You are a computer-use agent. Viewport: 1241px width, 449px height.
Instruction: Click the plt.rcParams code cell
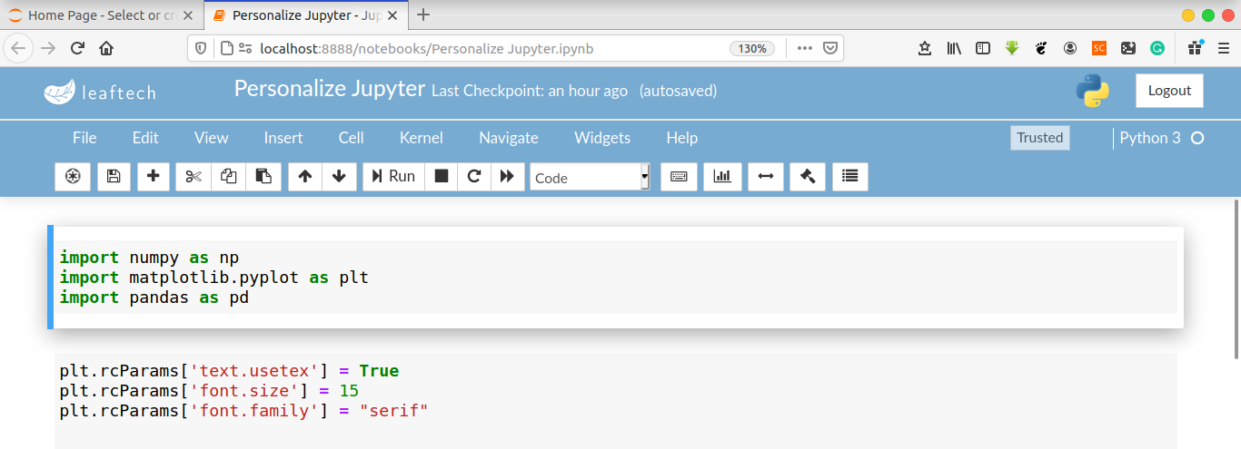click(x=618, y=400)
